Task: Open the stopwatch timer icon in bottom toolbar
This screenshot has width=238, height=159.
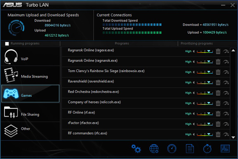Action: [x=207, y=149]
